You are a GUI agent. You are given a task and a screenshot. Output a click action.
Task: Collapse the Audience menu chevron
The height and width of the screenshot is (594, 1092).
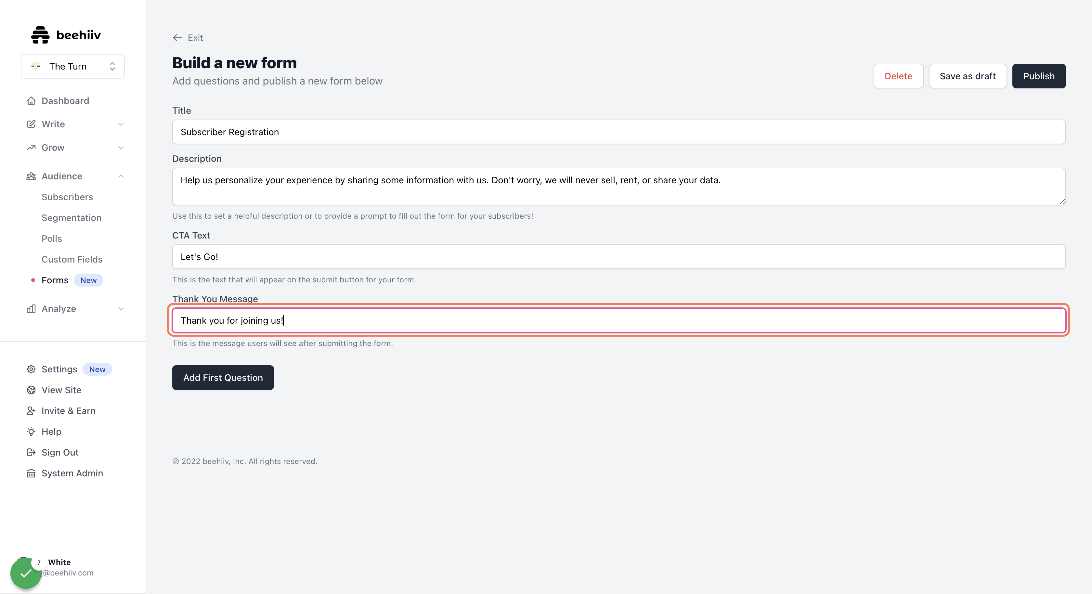tap(121, 176)
